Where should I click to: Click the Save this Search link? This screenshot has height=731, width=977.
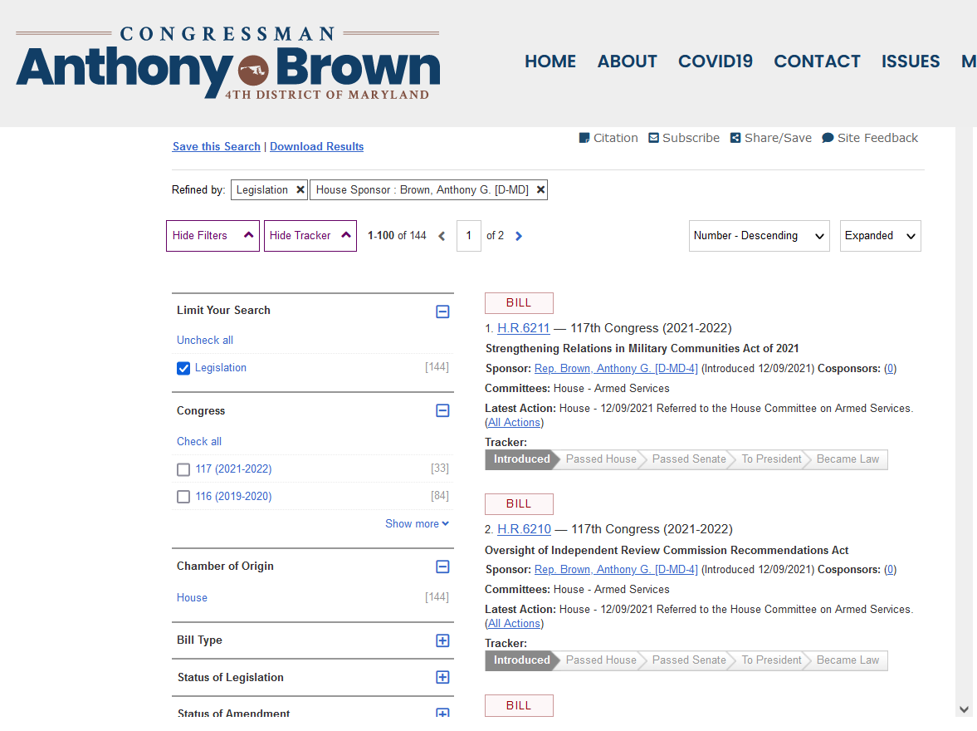[x=216, y=146]
